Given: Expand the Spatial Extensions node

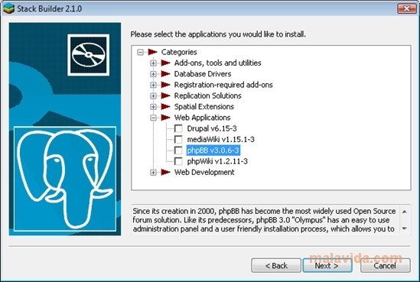Looking at the screenshot, I should 153,107.
